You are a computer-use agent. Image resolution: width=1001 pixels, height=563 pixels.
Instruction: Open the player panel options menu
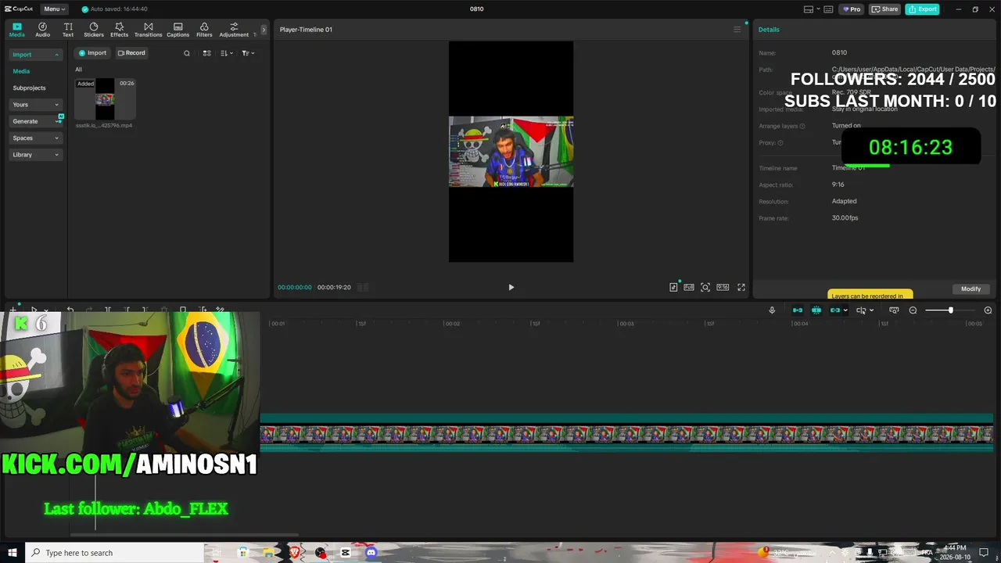pyautogui.click(x=737, y=30)
